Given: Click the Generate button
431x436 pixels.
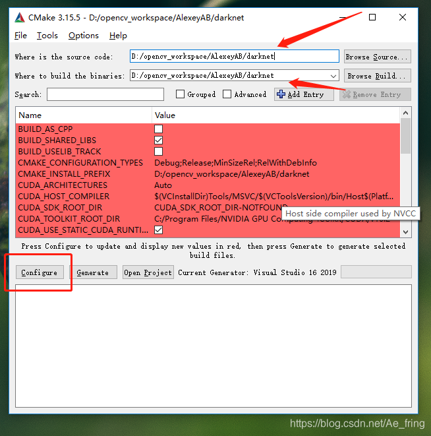Looking at the screenshot, I should click(93, 272).
